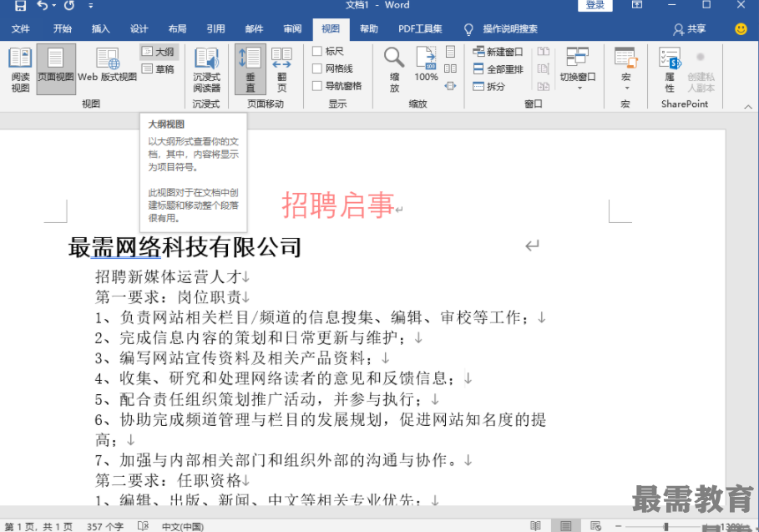The height and width of the screenshot is (532, 759).
Task: Click the page count 第1页,共1页 in status bar
Action: tap(38, 526)
